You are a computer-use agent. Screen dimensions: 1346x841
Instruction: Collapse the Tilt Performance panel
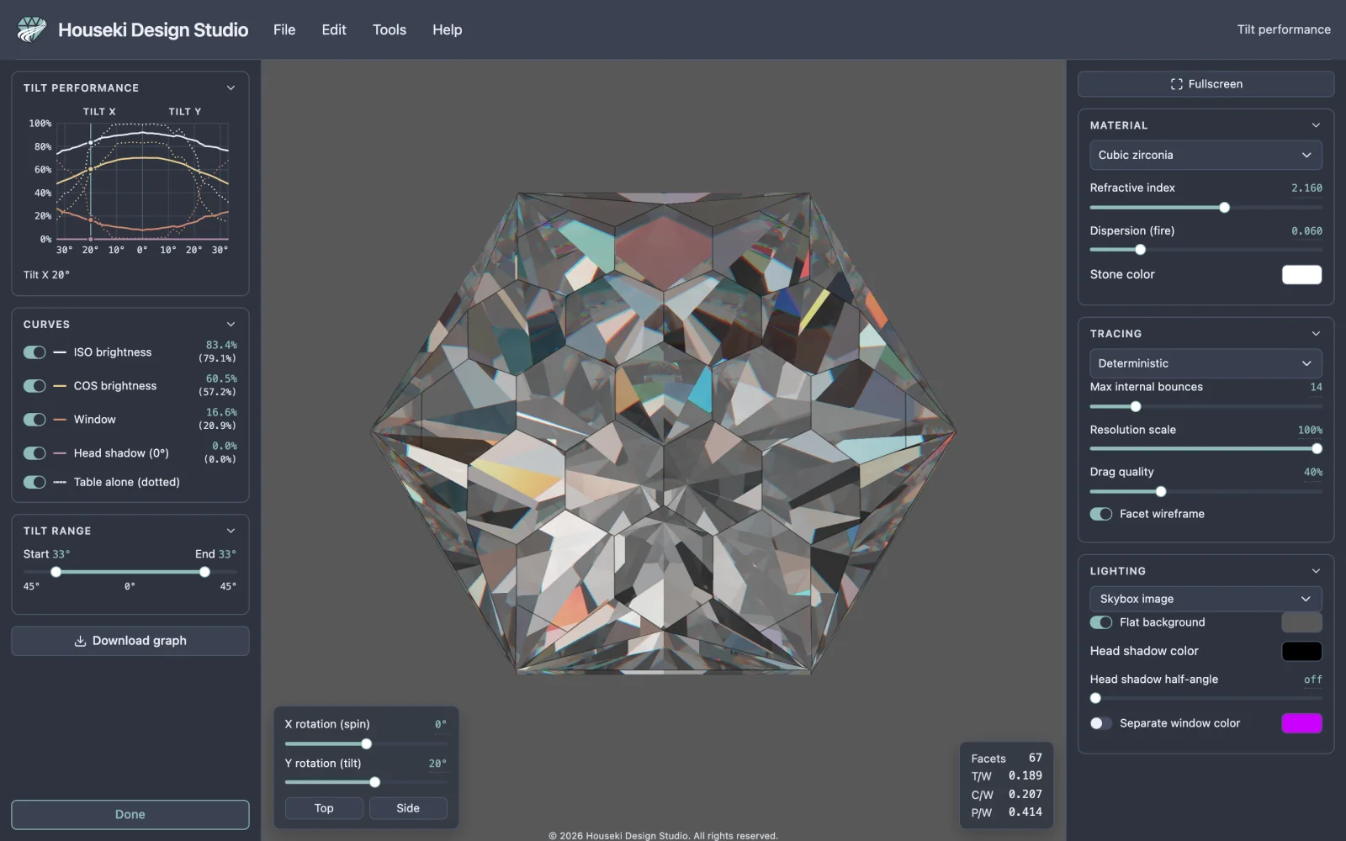tap(231, 87)
